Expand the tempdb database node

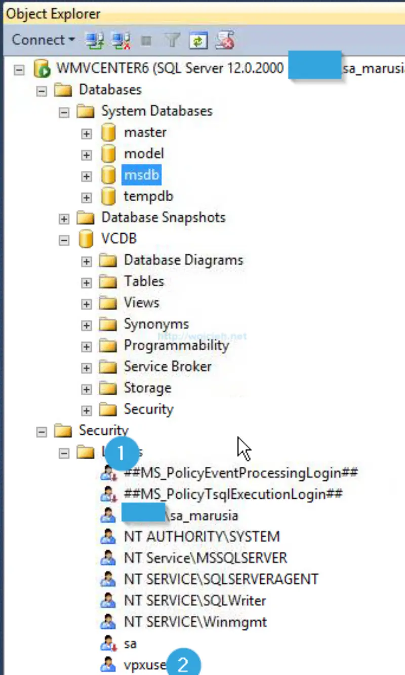point(87,197)
